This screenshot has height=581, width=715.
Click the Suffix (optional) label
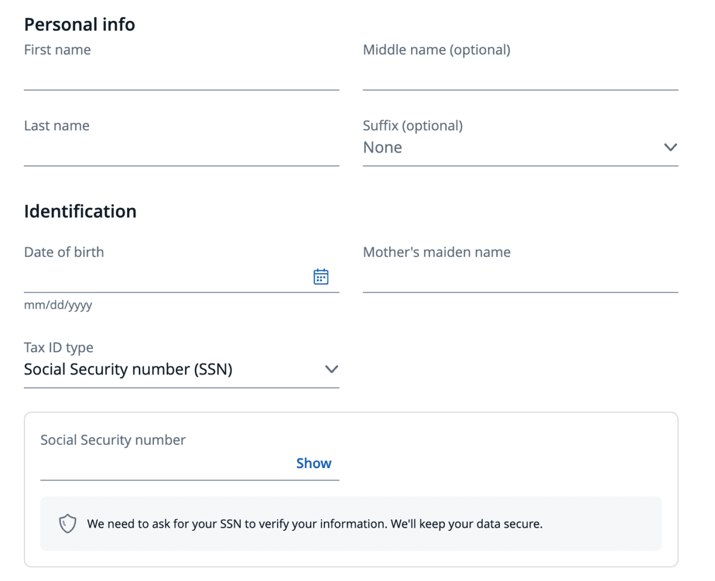pos(413,125)
